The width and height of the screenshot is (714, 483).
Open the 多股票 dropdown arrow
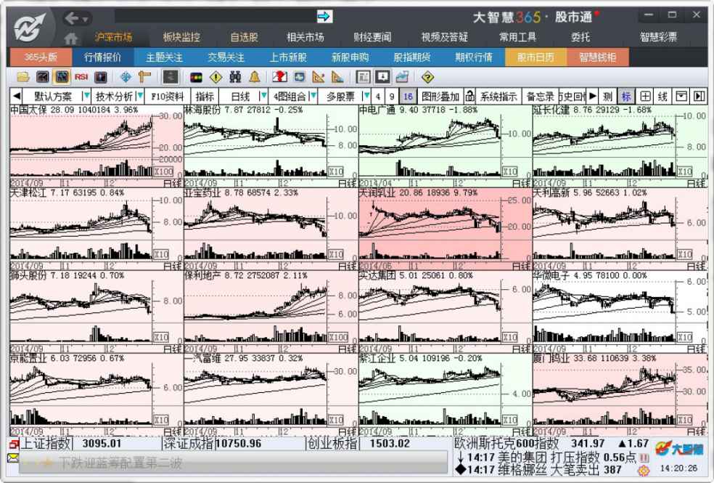pos(366,96)
